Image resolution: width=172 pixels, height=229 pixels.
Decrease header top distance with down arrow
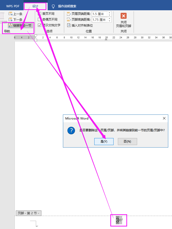click(109, 15)
